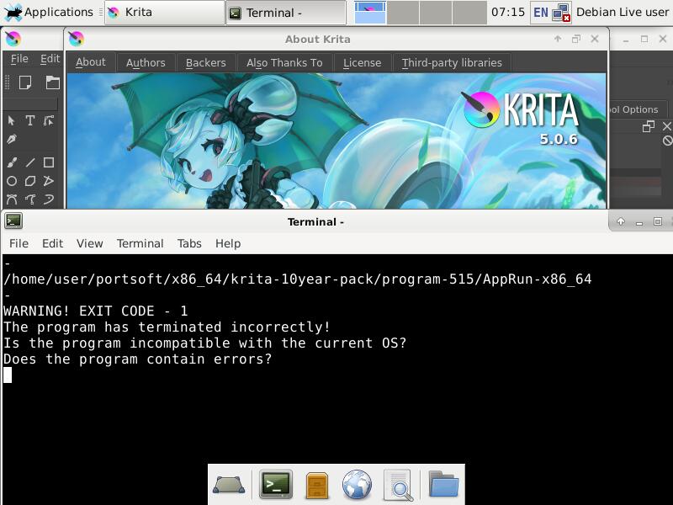Open the Terminal menu in menu bar
673x505 pixels.
tap(140, 243)
